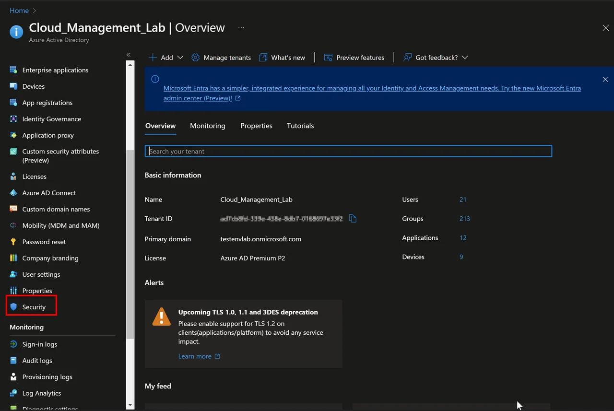Open the Application proxy icon
The width and height of the screenshot is (614, 411).
click(x=13, y=135)
